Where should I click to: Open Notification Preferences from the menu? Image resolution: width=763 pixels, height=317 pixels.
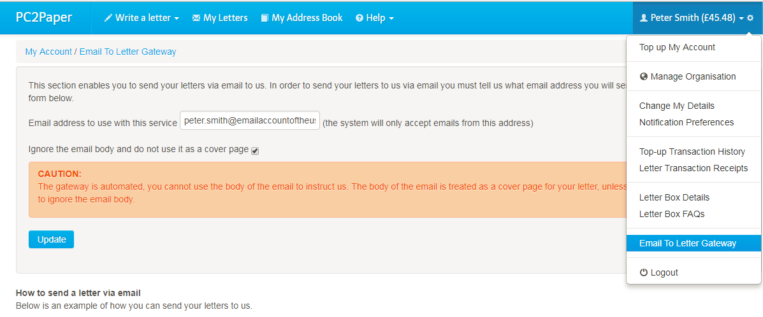click(x=687, y=123)
